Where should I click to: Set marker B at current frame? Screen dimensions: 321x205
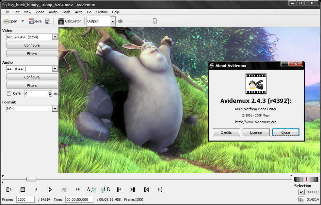click(105, 189)
